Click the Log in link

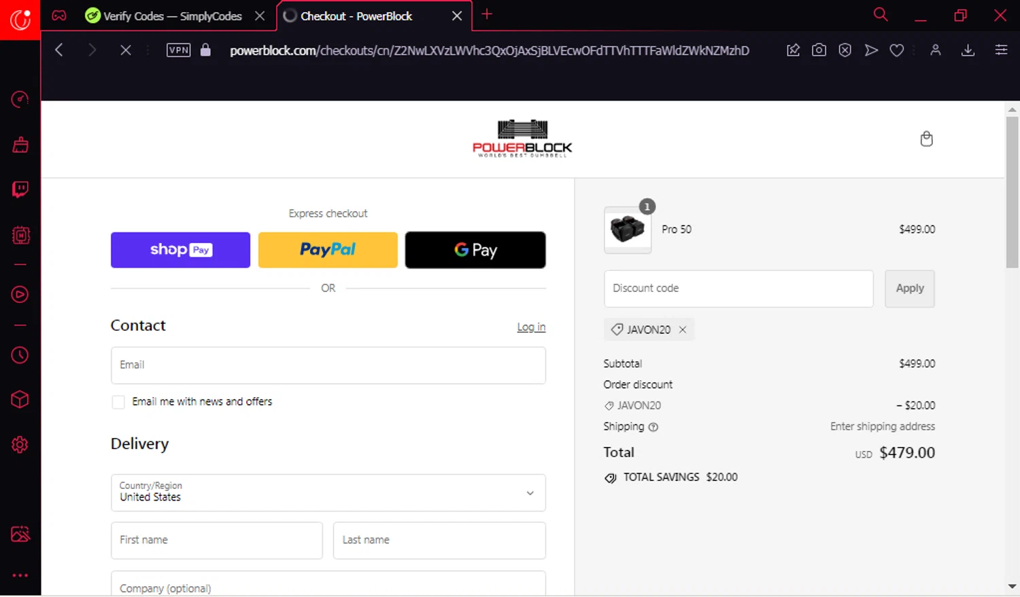point(531,327)
